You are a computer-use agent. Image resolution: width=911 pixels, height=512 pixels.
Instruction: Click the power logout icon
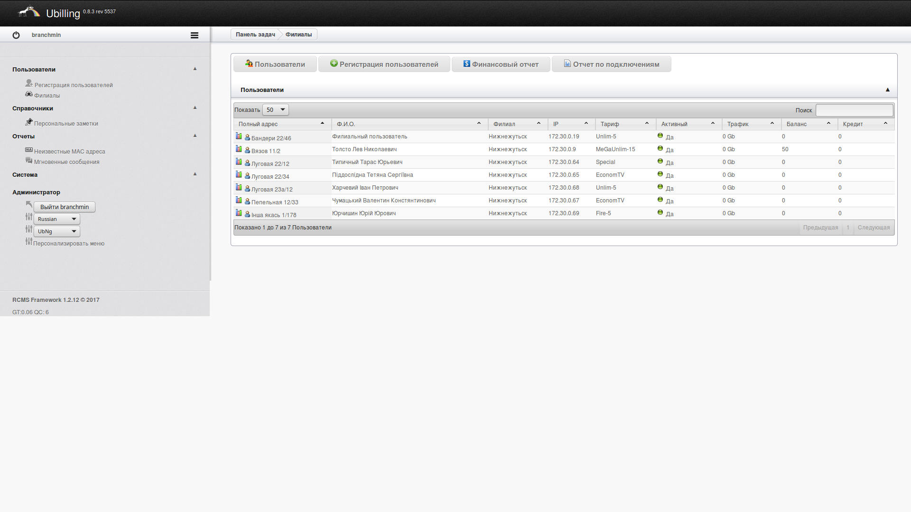[16, 35]
